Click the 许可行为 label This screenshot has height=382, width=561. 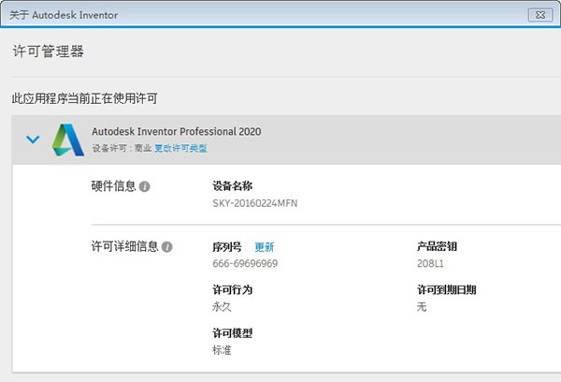pos(232,290)
